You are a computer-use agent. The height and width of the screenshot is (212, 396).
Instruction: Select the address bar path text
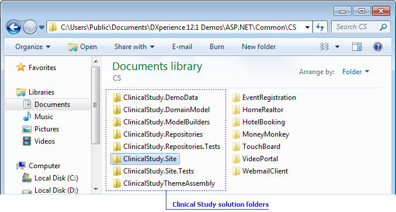[x=179, y=27]
